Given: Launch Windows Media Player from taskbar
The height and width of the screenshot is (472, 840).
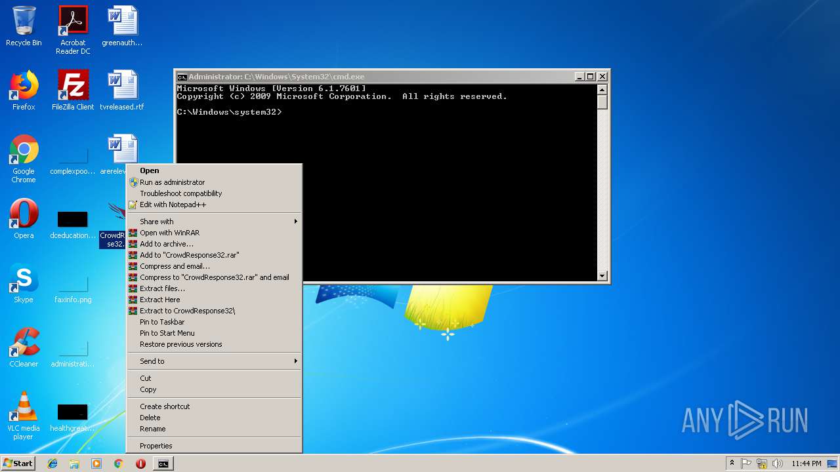Looking at the screenshot, I should tap(96, 463).
